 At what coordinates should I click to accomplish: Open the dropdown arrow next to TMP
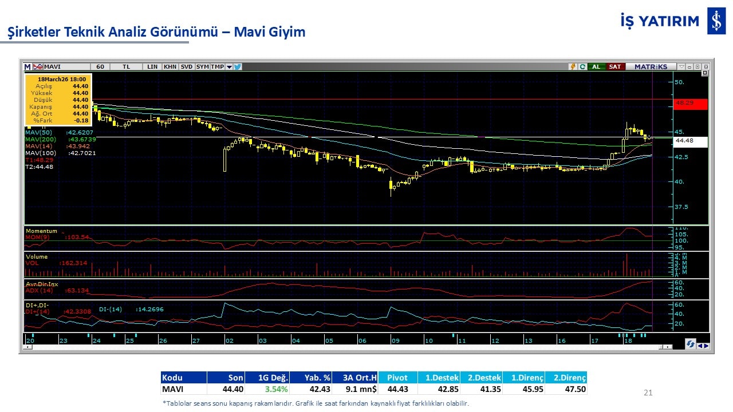[229, 67]
